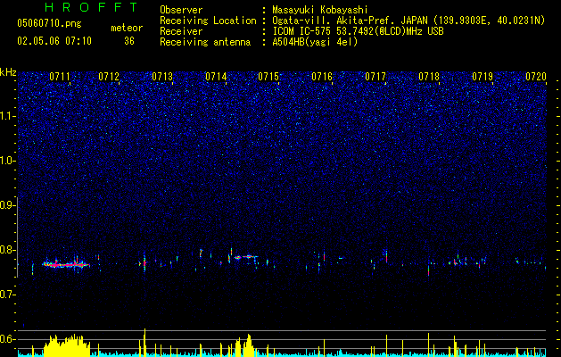Click the A504HB(yagi 4el) antenna text
This screenshot has height=357, width=561.
(x=315, y=42)
